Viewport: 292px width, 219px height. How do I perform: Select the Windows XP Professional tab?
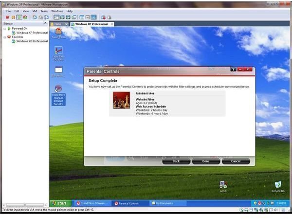[91, 24]
